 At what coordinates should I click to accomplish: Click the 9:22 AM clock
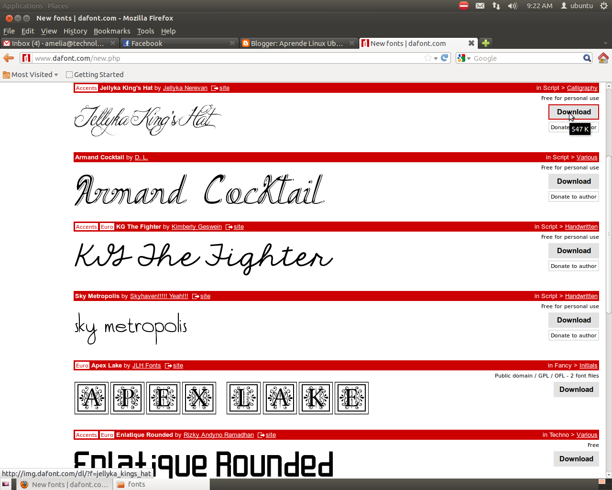539,6
